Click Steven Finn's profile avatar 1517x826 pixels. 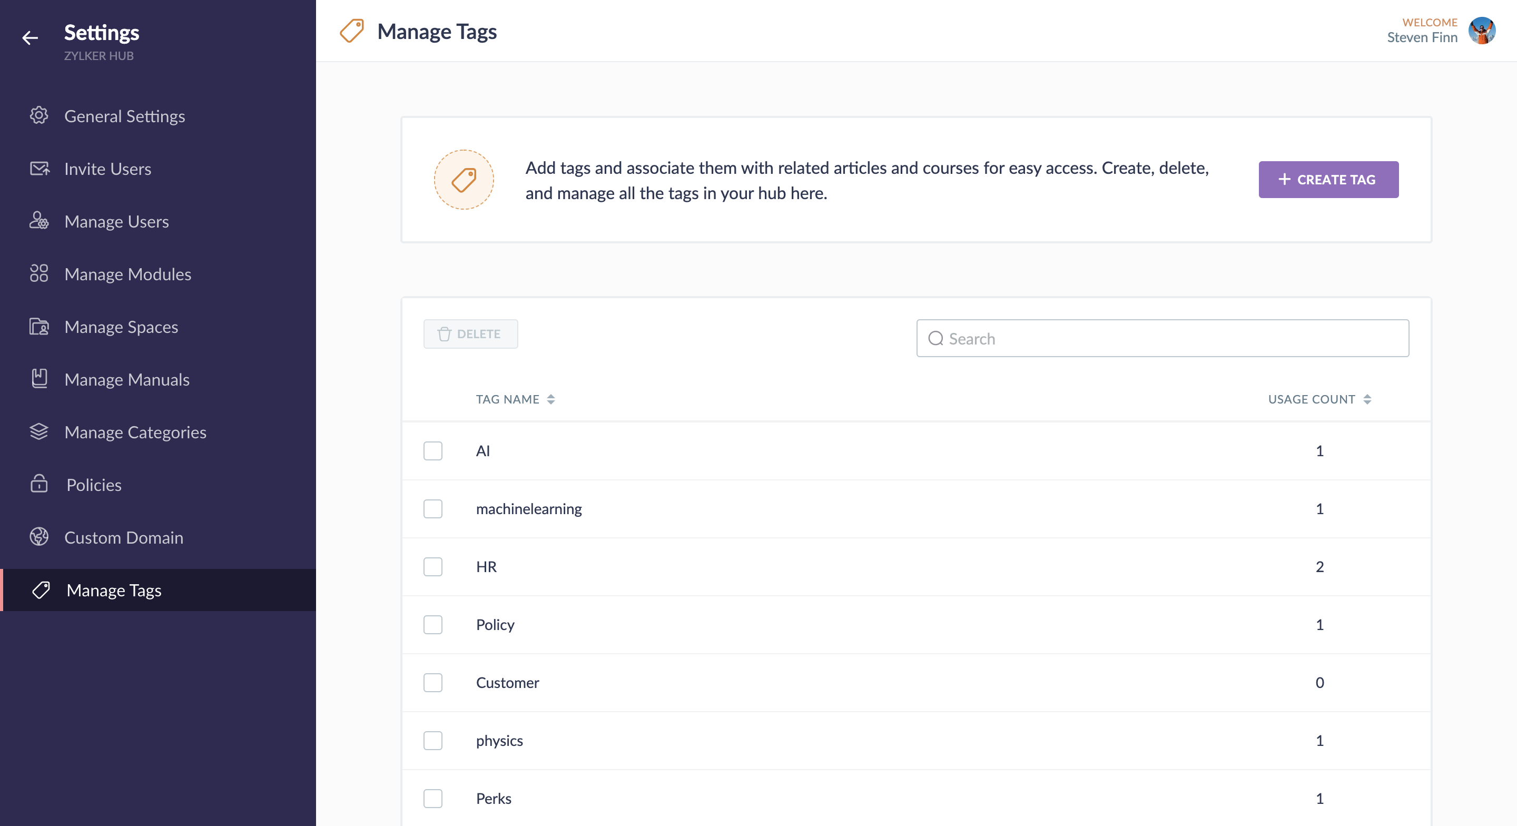point(1481,31)
